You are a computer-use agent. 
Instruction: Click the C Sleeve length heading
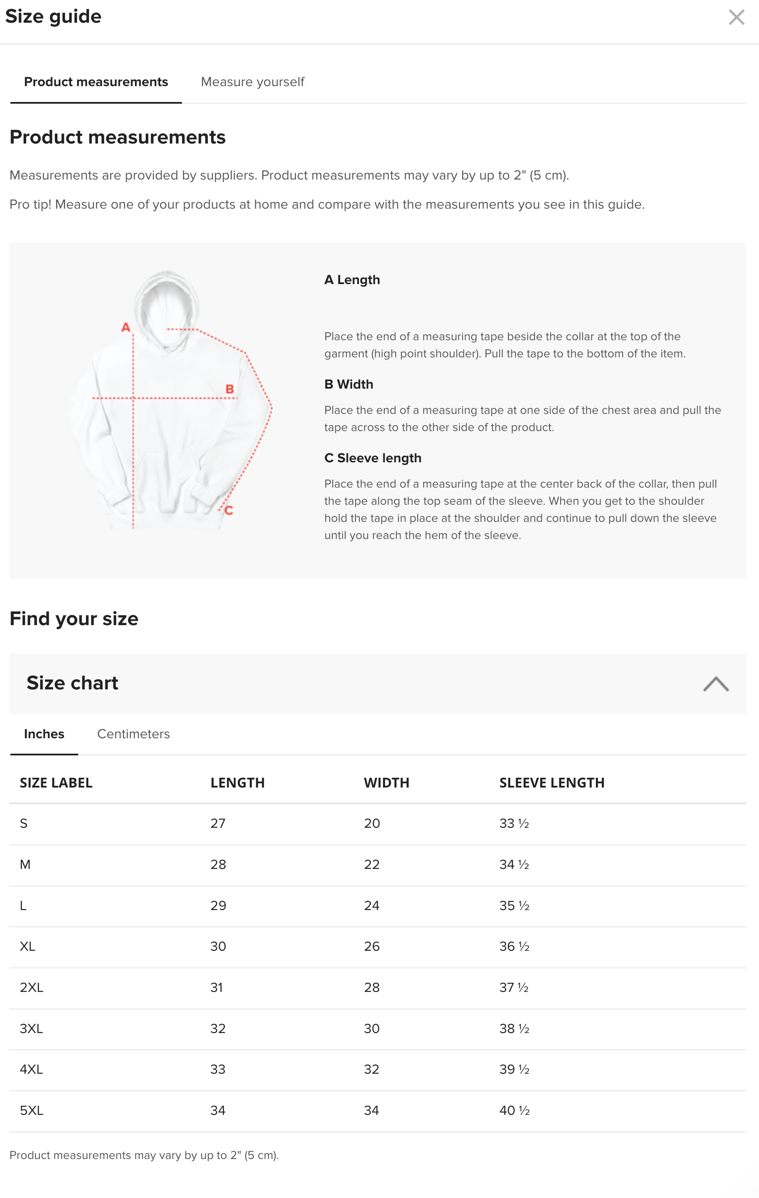(x=373, y=458)
